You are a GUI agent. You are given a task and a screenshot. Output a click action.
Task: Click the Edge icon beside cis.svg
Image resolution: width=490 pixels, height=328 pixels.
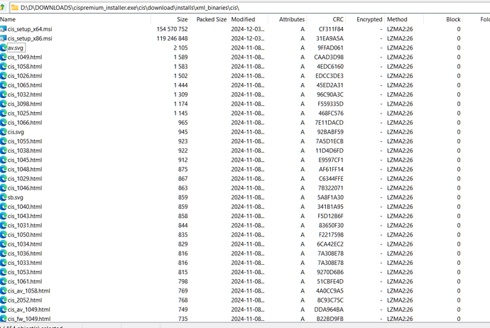[4, 132]
